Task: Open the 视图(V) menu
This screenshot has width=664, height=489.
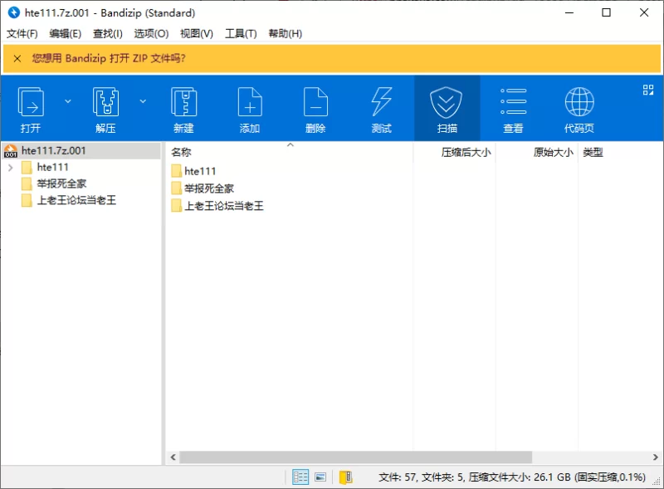Action: click(x=197, y=33)
